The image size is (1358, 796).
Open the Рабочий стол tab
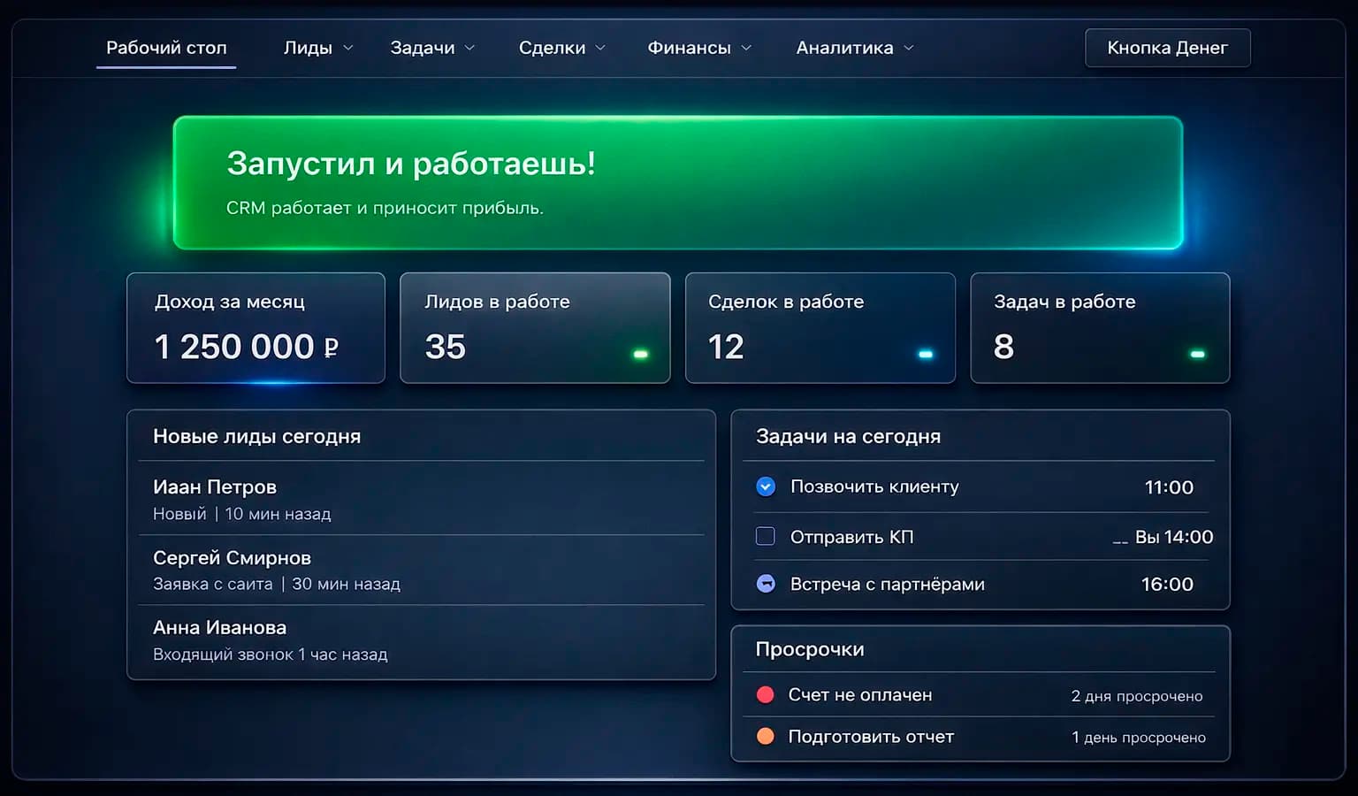point(166,48)
